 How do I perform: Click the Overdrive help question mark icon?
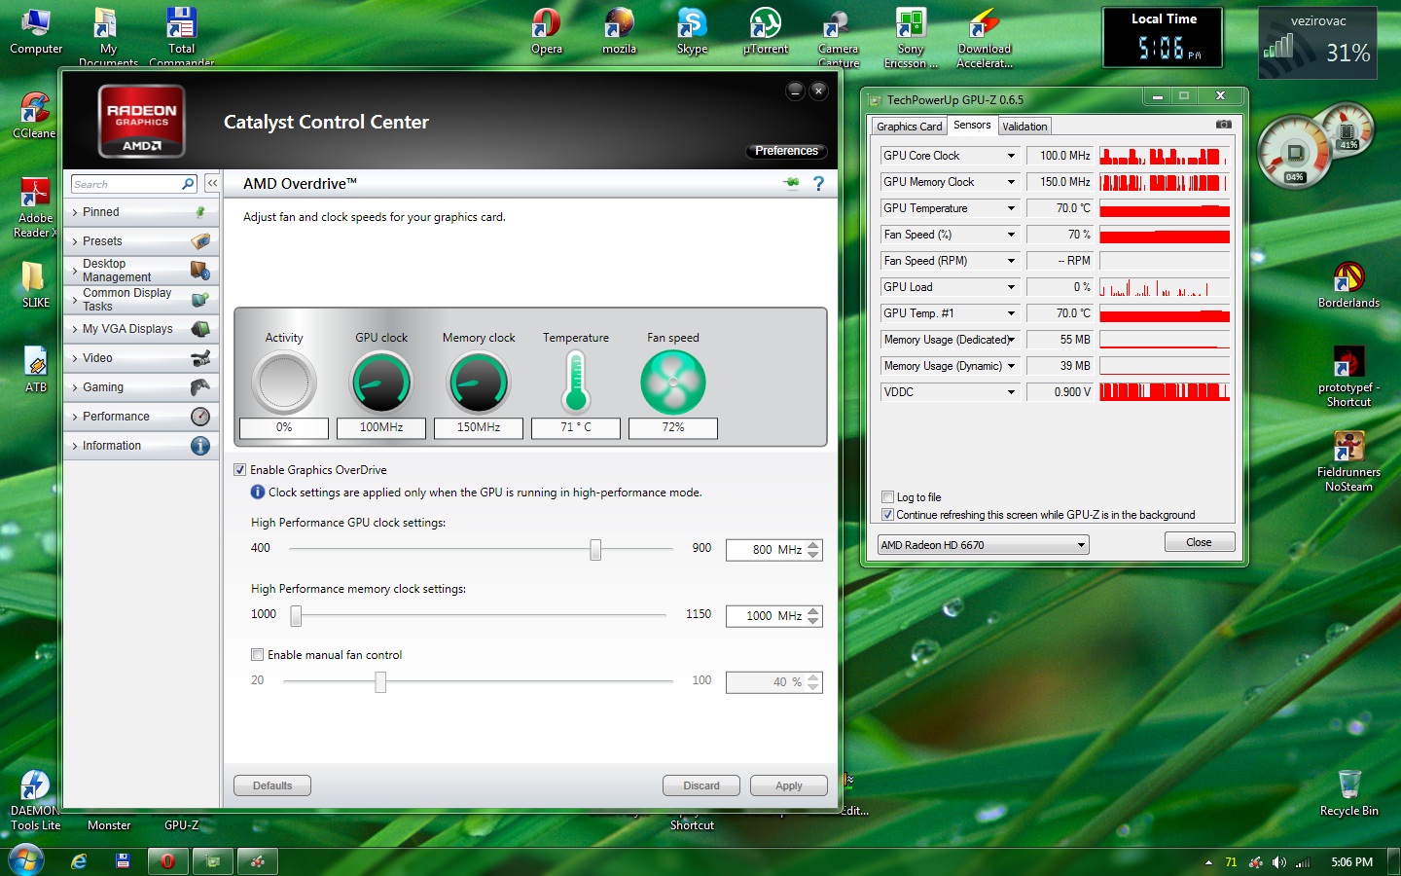click(x=818, y=183)
